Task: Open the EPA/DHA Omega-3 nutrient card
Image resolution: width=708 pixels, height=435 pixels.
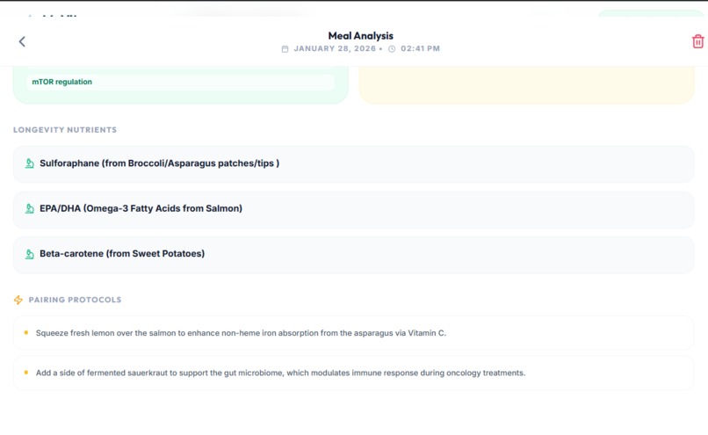Action: [x=353, y=209]
